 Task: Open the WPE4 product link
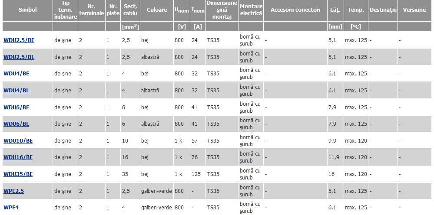click(x=11, y=208)
